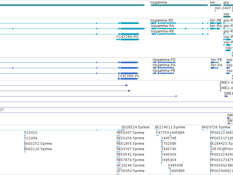
Task: Click the 3495696 feature label
Action: point(176,166)
